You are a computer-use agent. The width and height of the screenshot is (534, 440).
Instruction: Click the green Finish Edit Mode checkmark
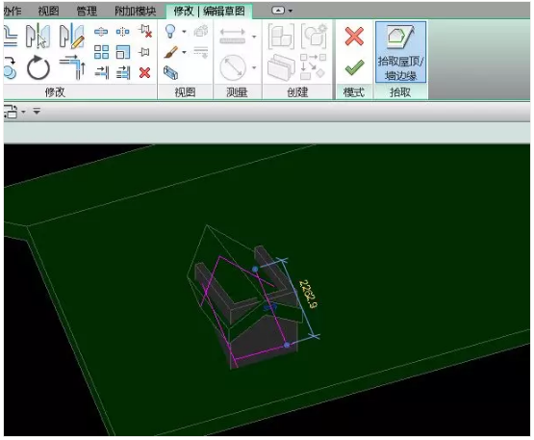[354, 67]
